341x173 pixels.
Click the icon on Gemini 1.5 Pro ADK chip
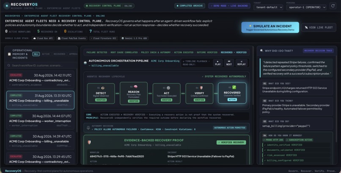coord(123,38)
